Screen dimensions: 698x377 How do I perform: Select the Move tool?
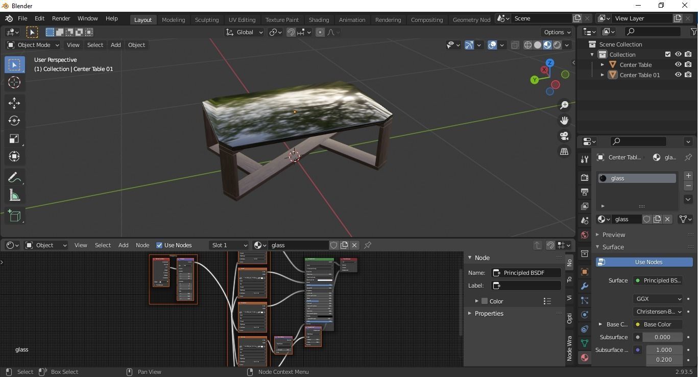pyautogui.click(x=14, y=103)
